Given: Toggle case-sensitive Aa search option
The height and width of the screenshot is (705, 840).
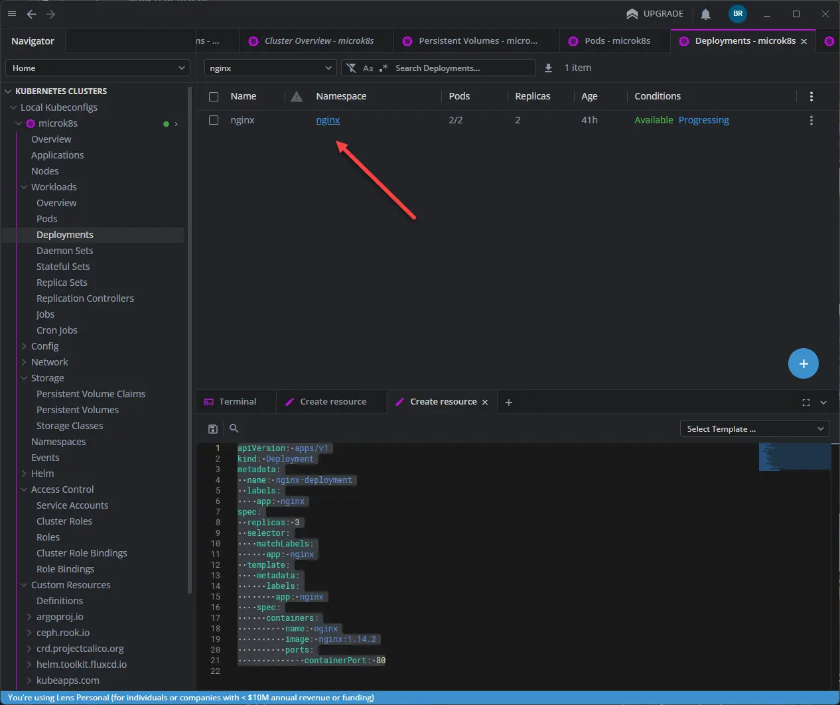Looking at the screenshot, I should pos(368,68).
